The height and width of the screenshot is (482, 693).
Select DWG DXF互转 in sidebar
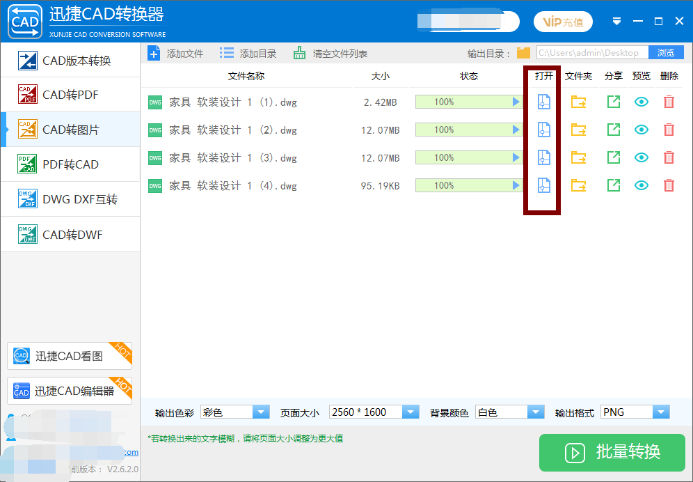[70, 199]
